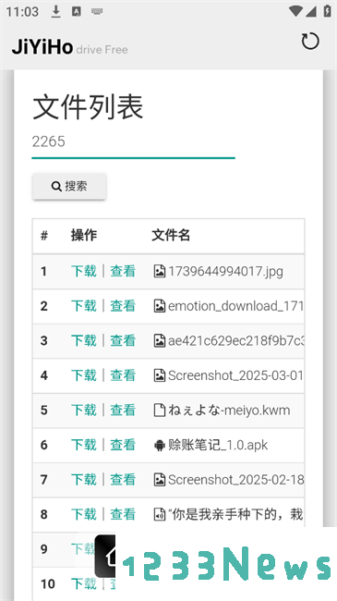Click 查看 for Screenshot_2025-02-18 row 7
This screenshot has height=601, width=337.
[x=123, y=480]
